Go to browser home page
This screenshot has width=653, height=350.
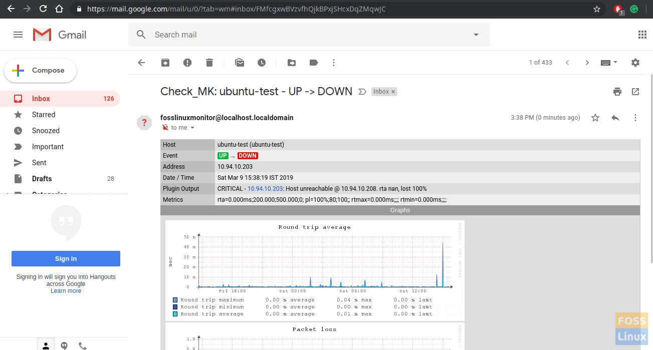pyautogui.click(x=59, y=9)
